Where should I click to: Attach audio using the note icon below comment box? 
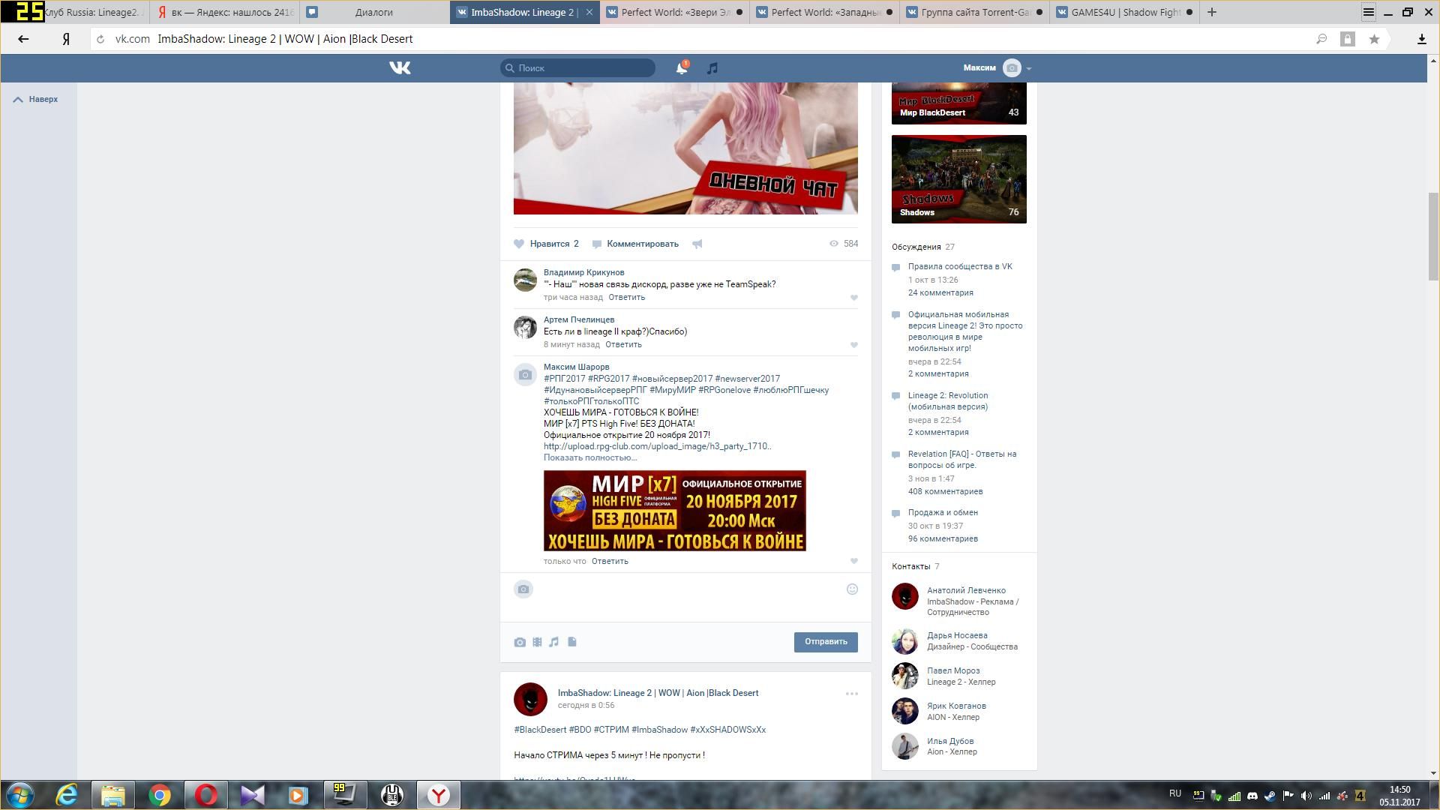coord(553,642)
